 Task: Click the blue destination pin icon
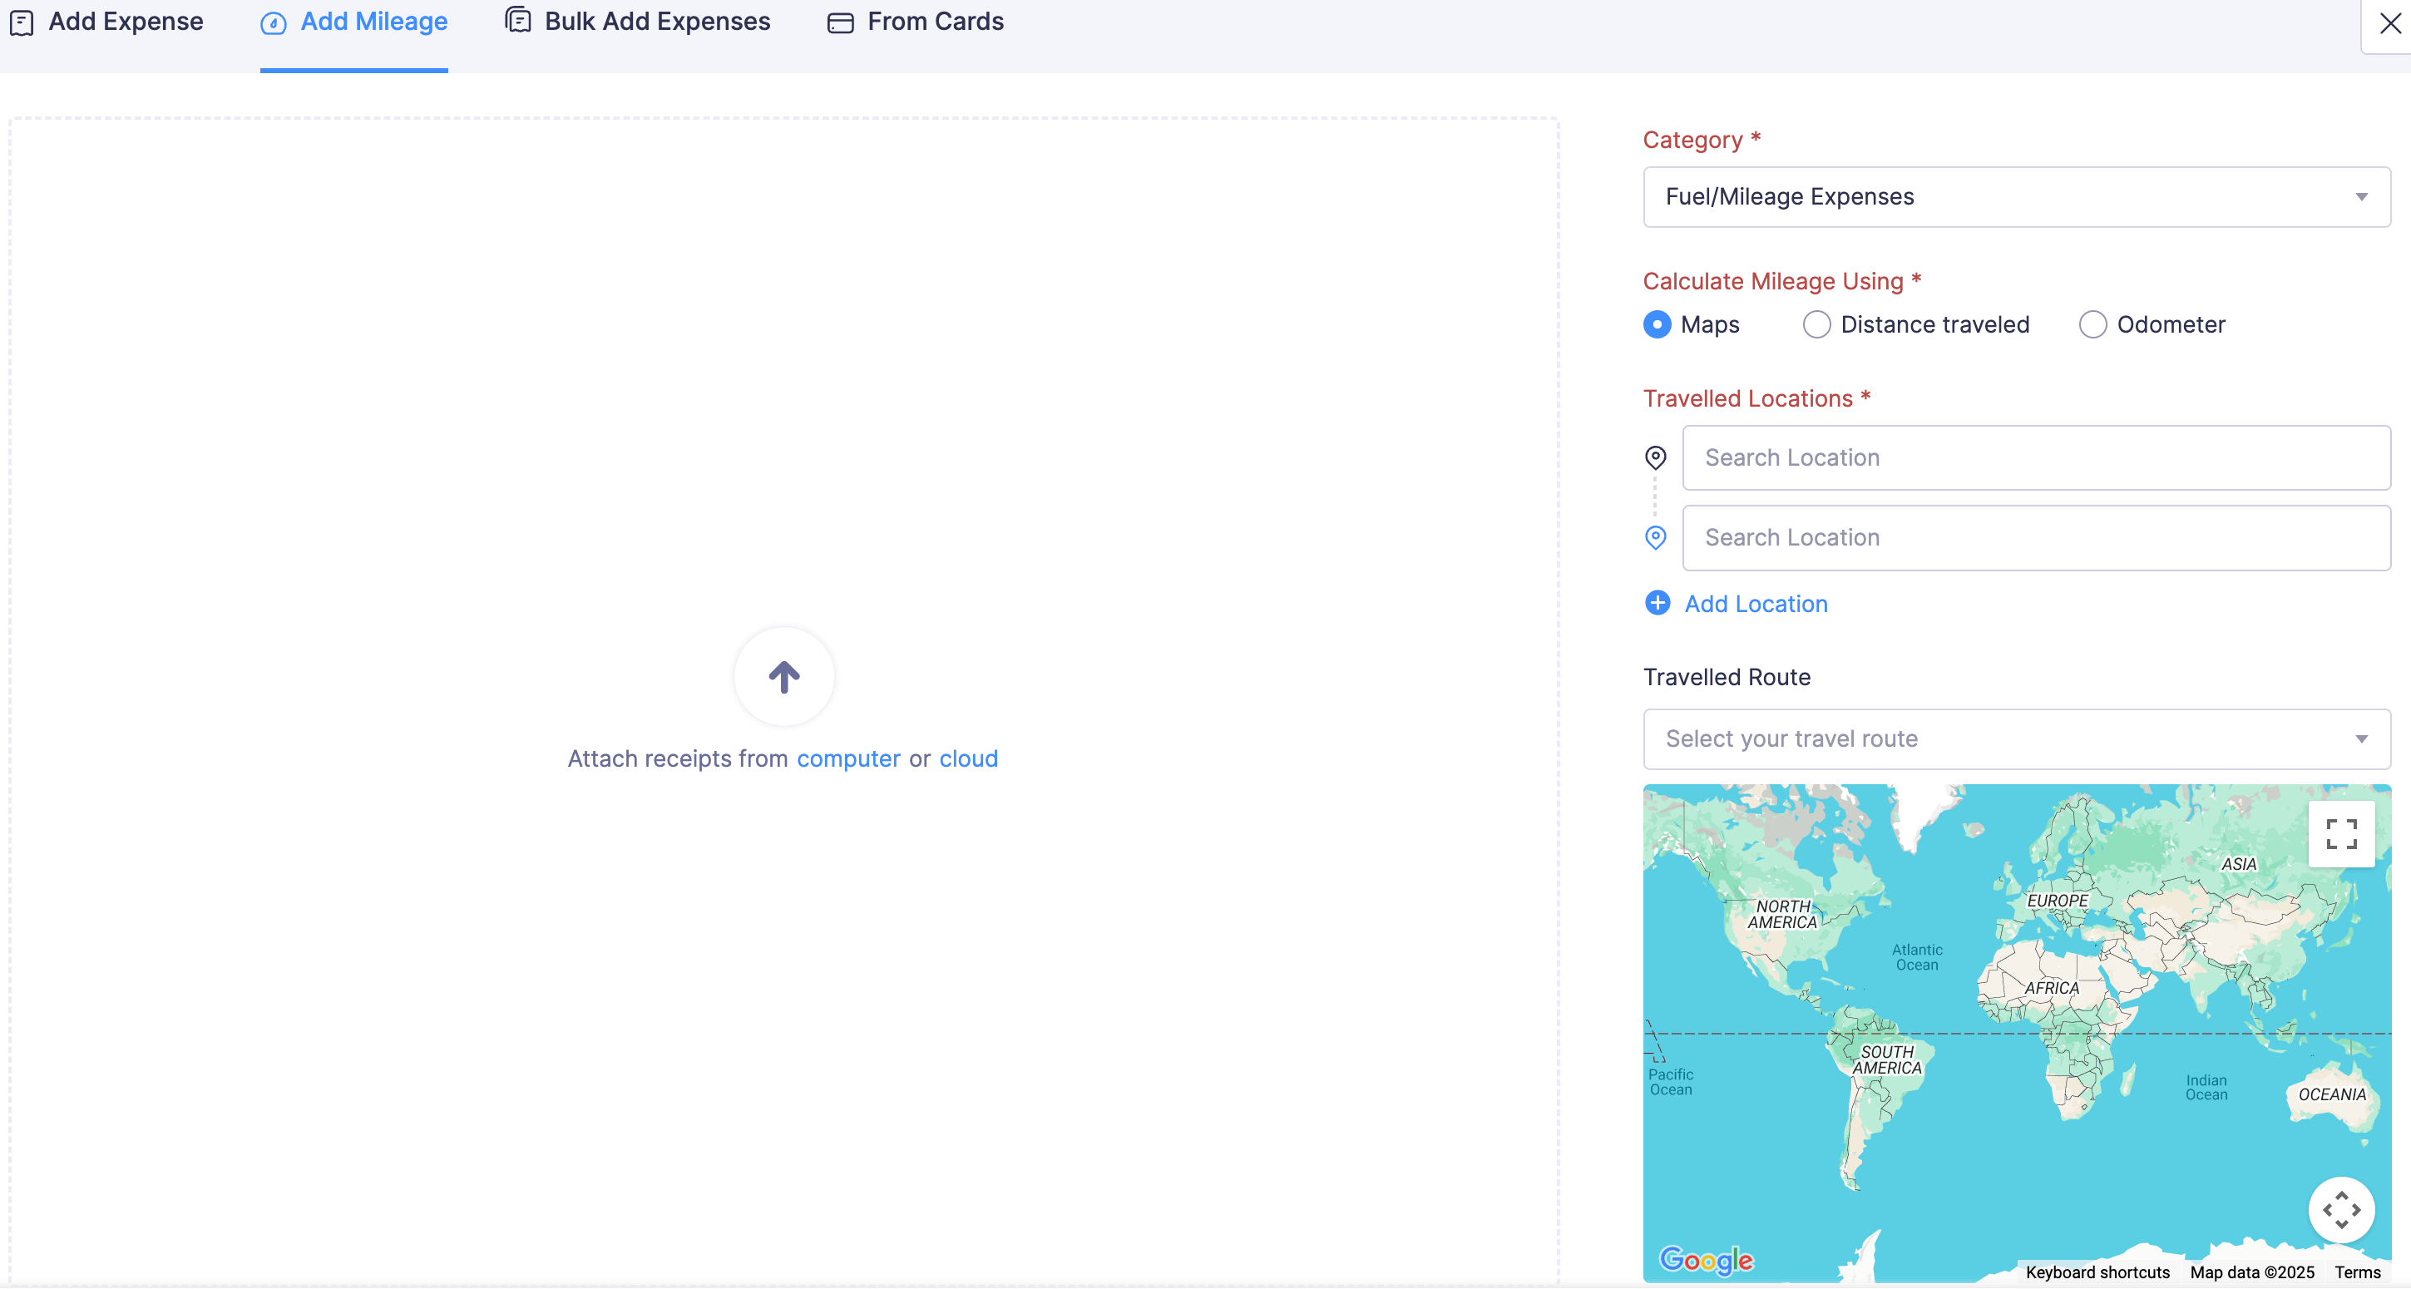pyautogui.click(x=1655, y=537)
